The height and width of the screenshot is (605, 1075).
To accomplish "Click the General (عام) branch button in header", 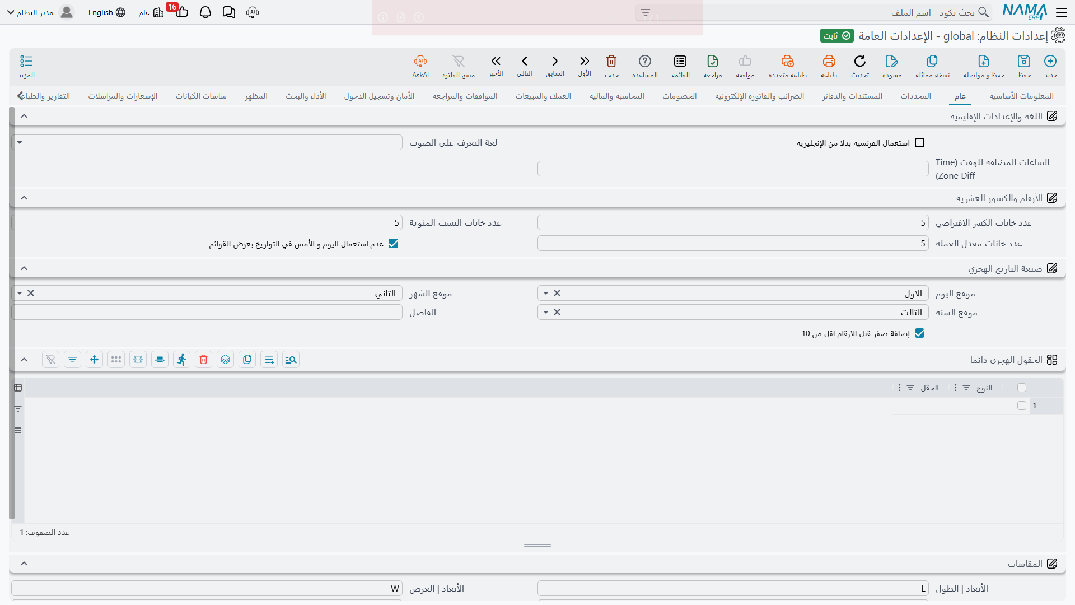I will point(151,12).
